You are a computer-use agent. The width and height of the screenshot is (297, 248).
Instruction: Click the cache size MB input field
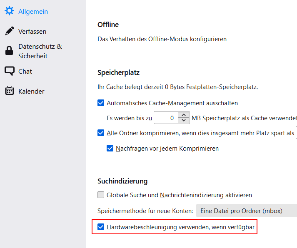[x=166, y=118]
